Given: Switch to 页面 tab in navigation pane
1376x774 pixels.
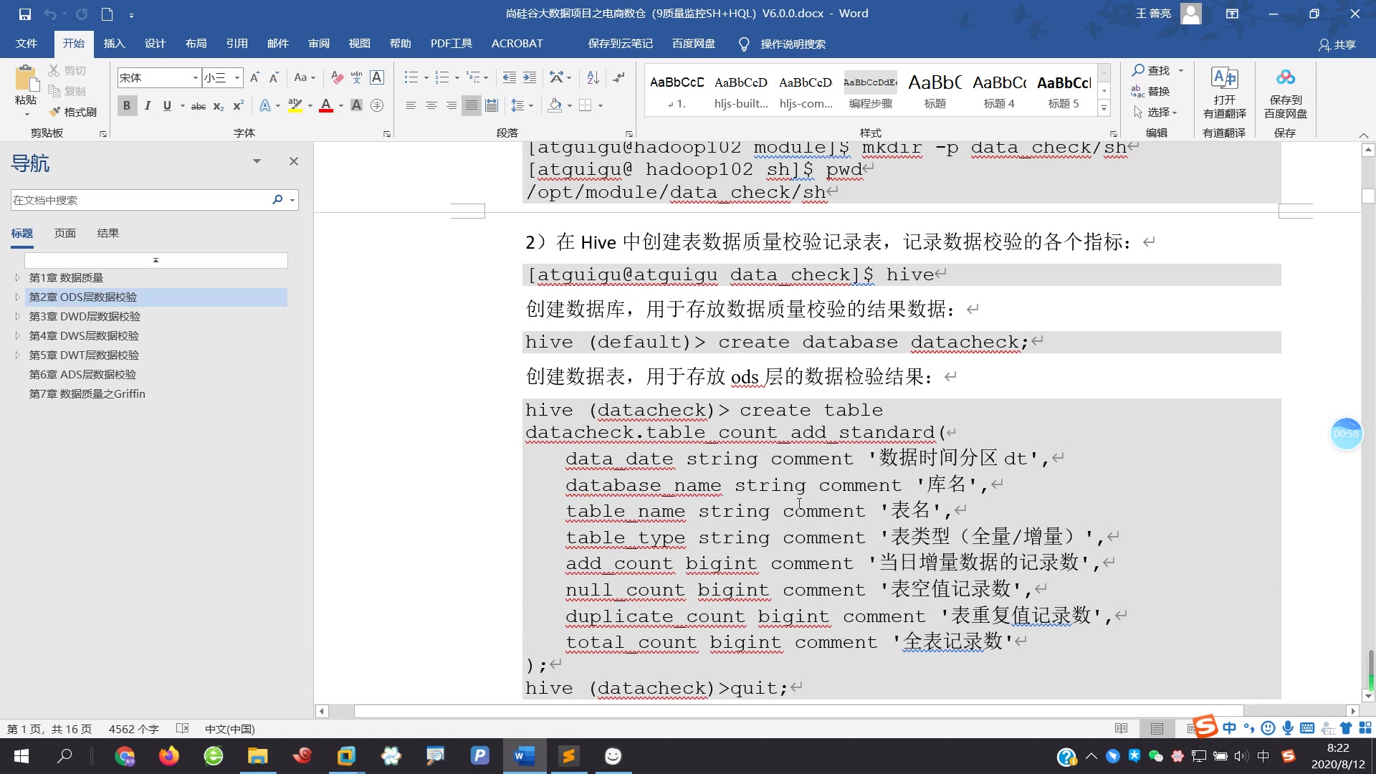Looking at the screenshot, I should point(64,233).
